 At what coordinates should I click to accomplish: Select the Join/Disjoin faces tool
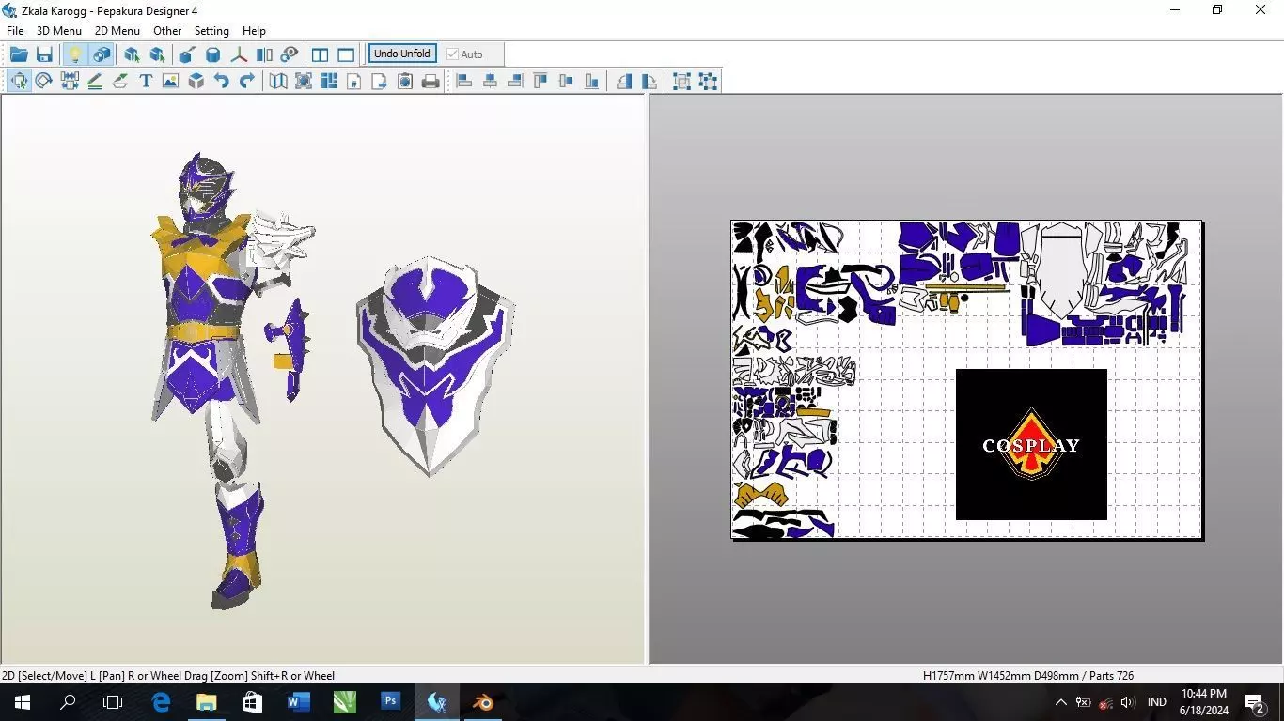pyautogui.click(x=70, y=81)
